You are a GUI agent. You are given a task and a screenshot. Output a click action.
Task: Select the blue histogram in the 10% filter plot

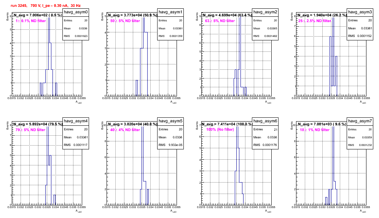click(331, 165)
